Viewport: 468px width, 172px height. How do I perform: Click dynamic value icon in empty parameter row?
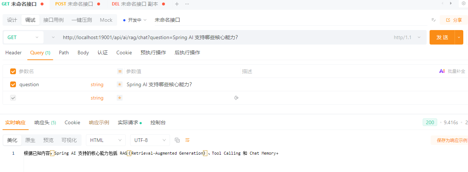[x=236, y=98]
